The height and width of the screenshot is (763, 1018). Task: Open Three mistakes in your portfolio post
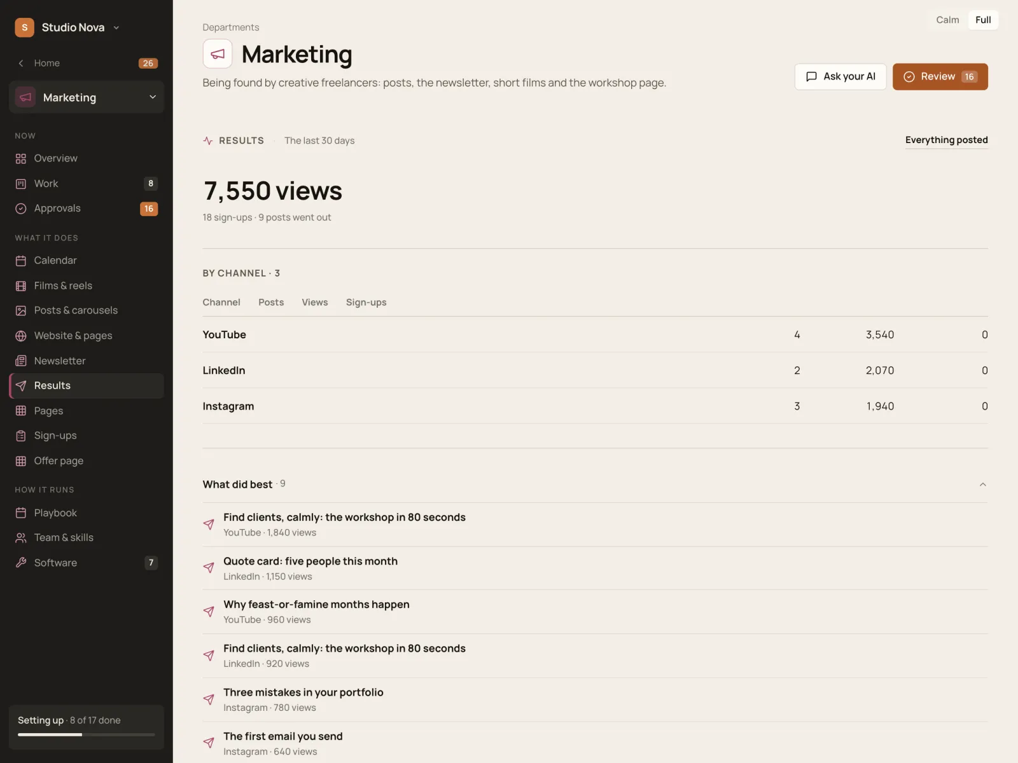click(596, 699)
